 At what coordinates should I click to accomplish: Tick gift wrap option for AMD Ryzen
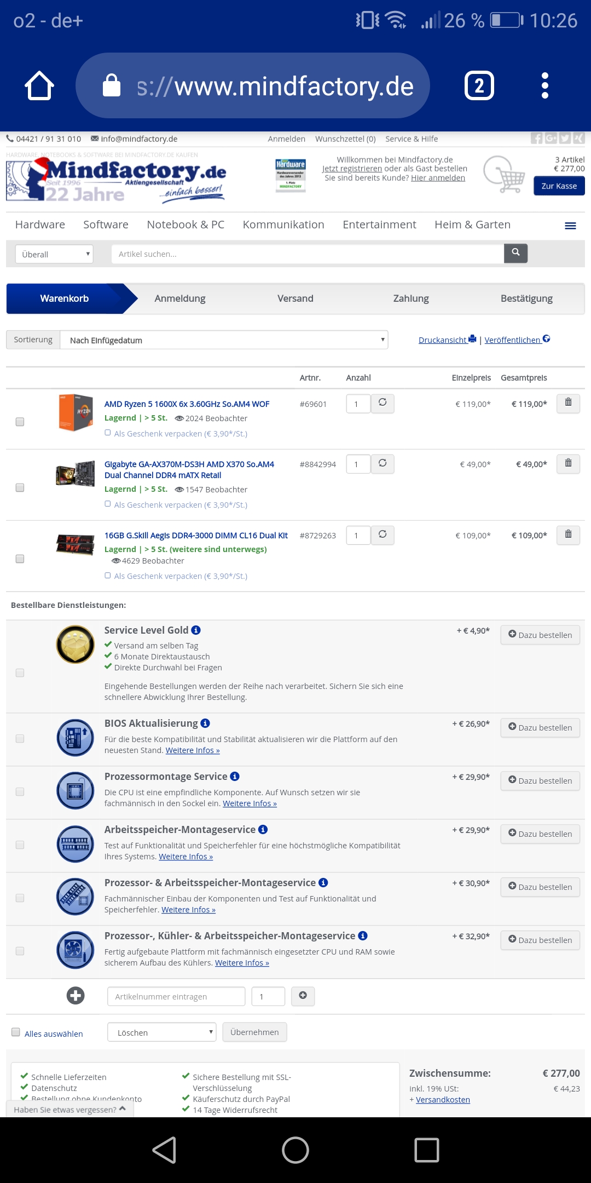coord(108,433)
